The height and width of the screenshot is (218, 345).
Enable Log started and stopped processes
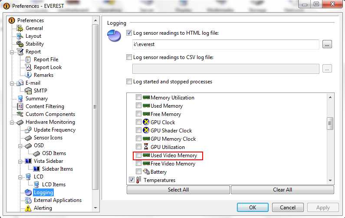click(x=129, y=82)
